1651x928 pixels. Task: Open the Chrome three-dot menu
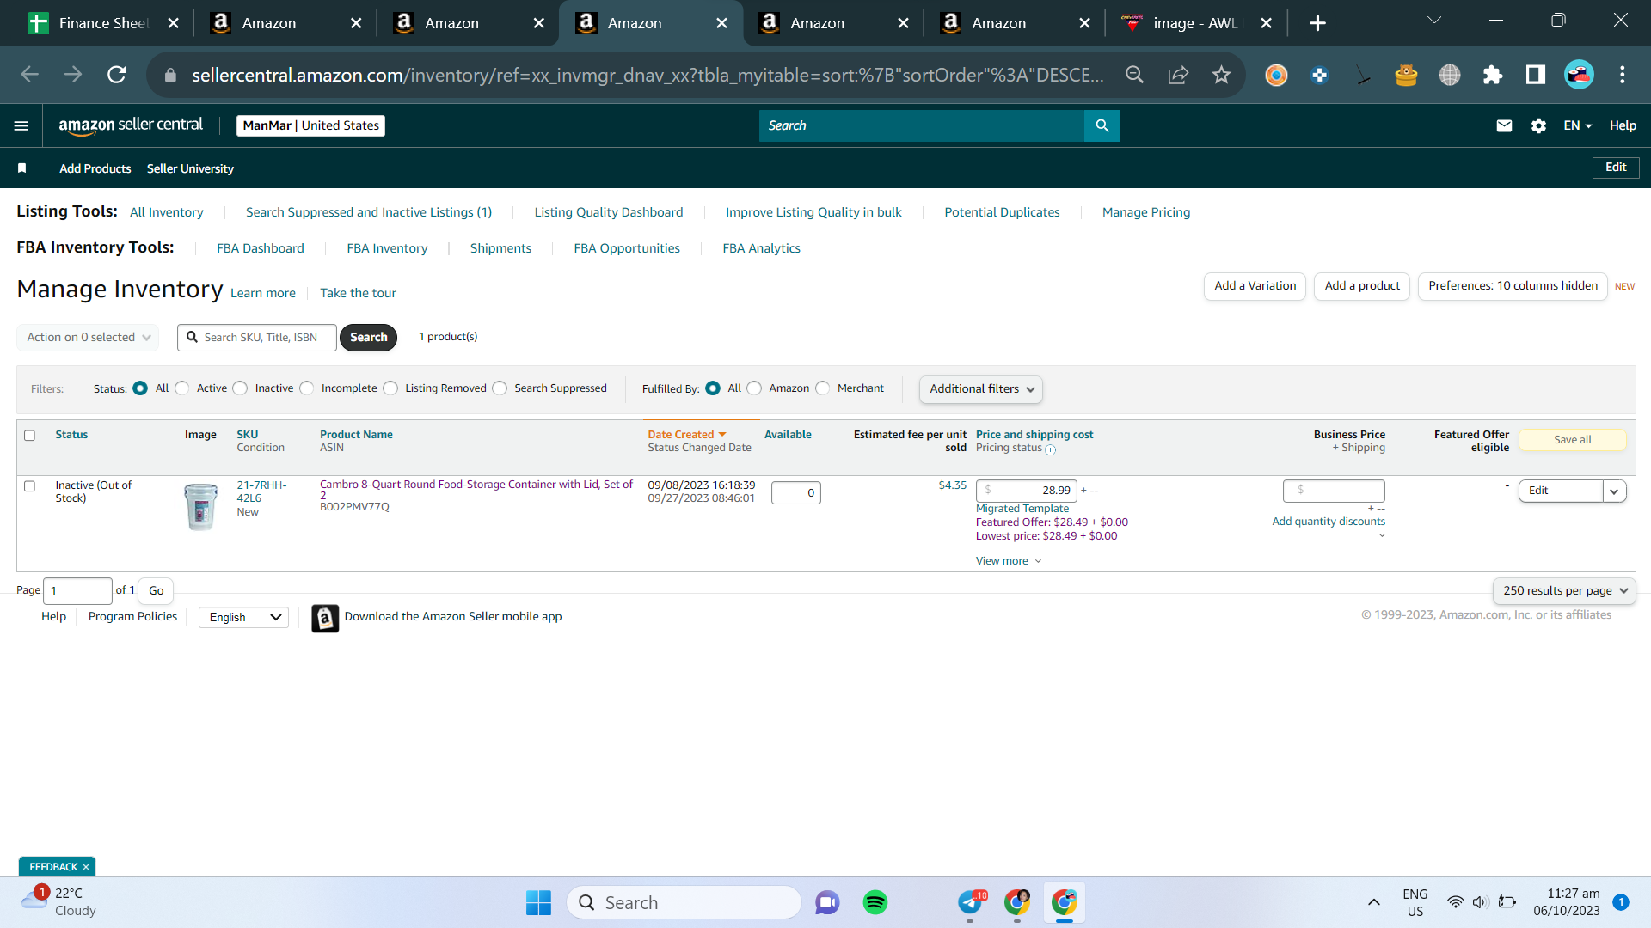tap(1623, 75)
